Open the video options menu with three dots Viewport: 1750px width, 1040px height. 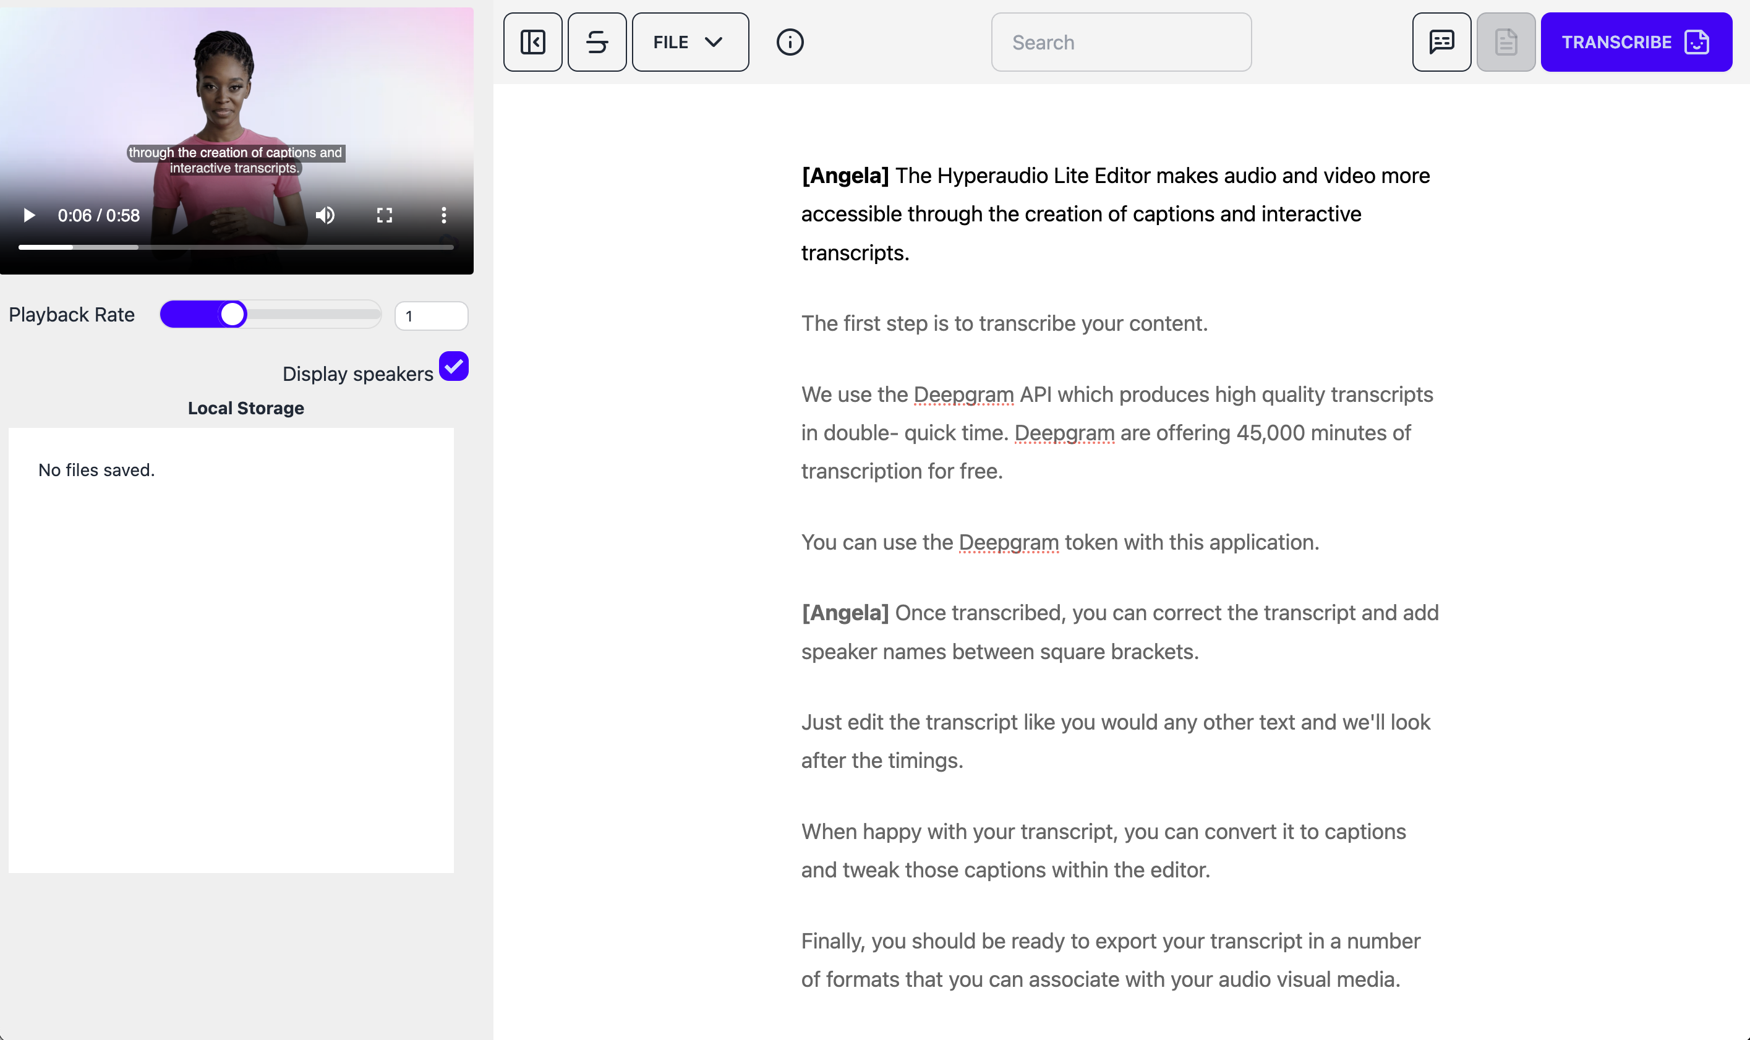click(445, 215)
